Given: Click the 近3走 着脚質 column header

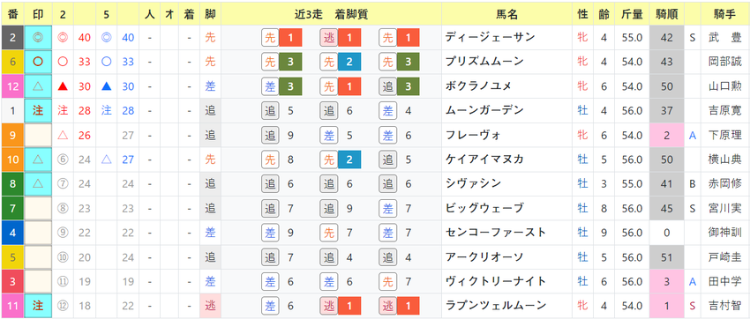Looking at the screenshot, I should pos(331,14).
